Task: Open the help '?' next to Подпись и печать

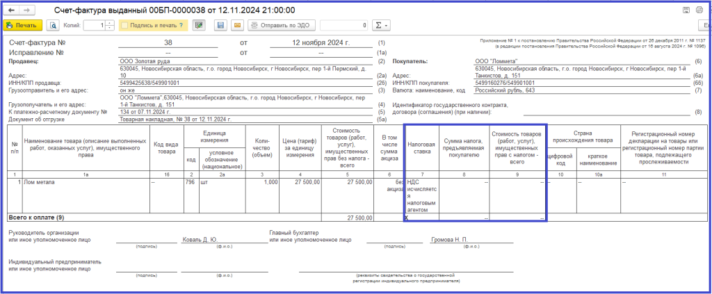Action: coord(181,26)
